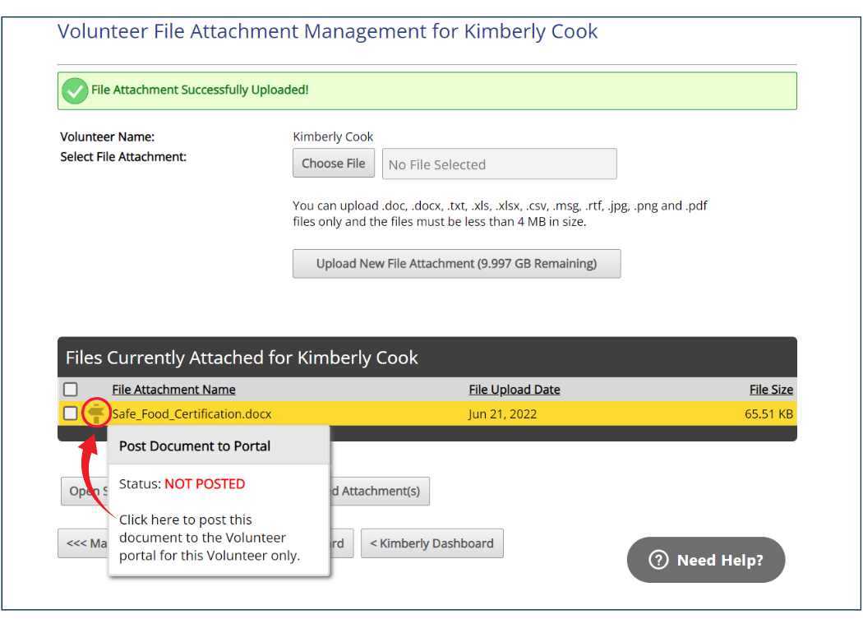The width and height of the screenshot is (863, 619).
Task: Click the Post Document to Portal tooltip title
Action: point(195,446)
